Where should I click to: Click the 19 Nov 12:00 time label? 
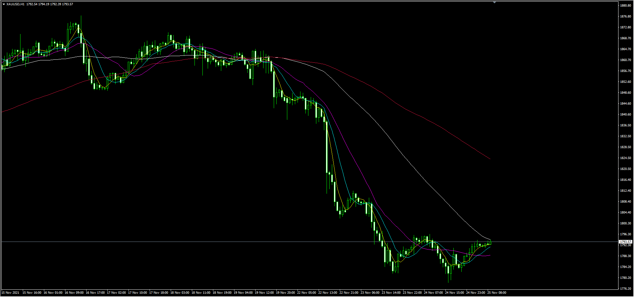264,293
